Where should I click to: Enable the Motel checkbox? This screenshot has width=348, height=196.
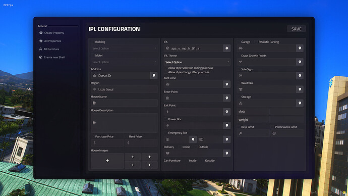tap(93, 56)
